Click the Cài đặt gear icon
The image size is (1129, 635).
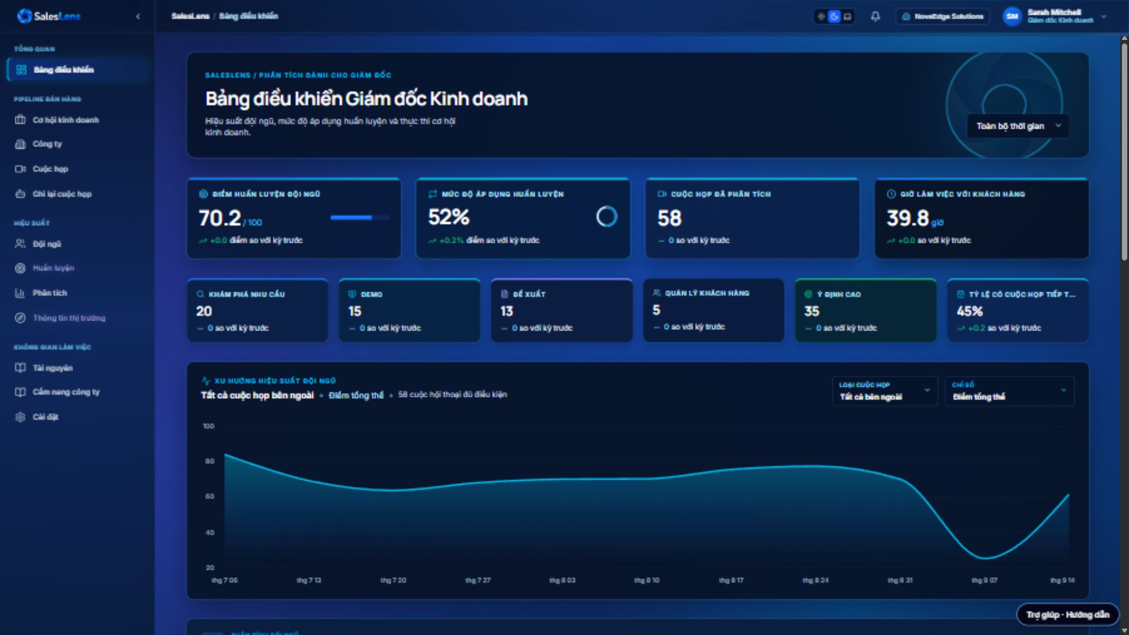pyautogui.click(x=20, y=417)
